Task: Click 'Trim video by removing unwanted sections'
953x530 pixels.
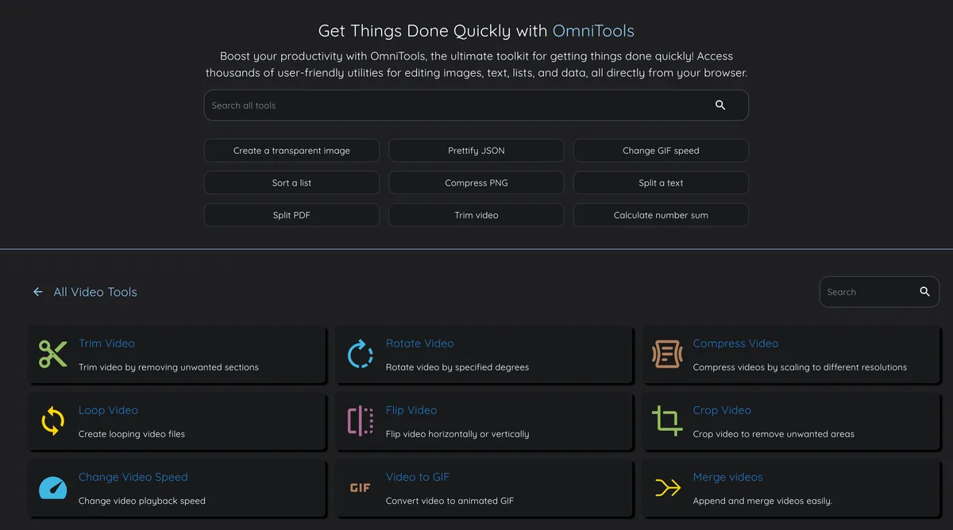Action: pos(168,367)
